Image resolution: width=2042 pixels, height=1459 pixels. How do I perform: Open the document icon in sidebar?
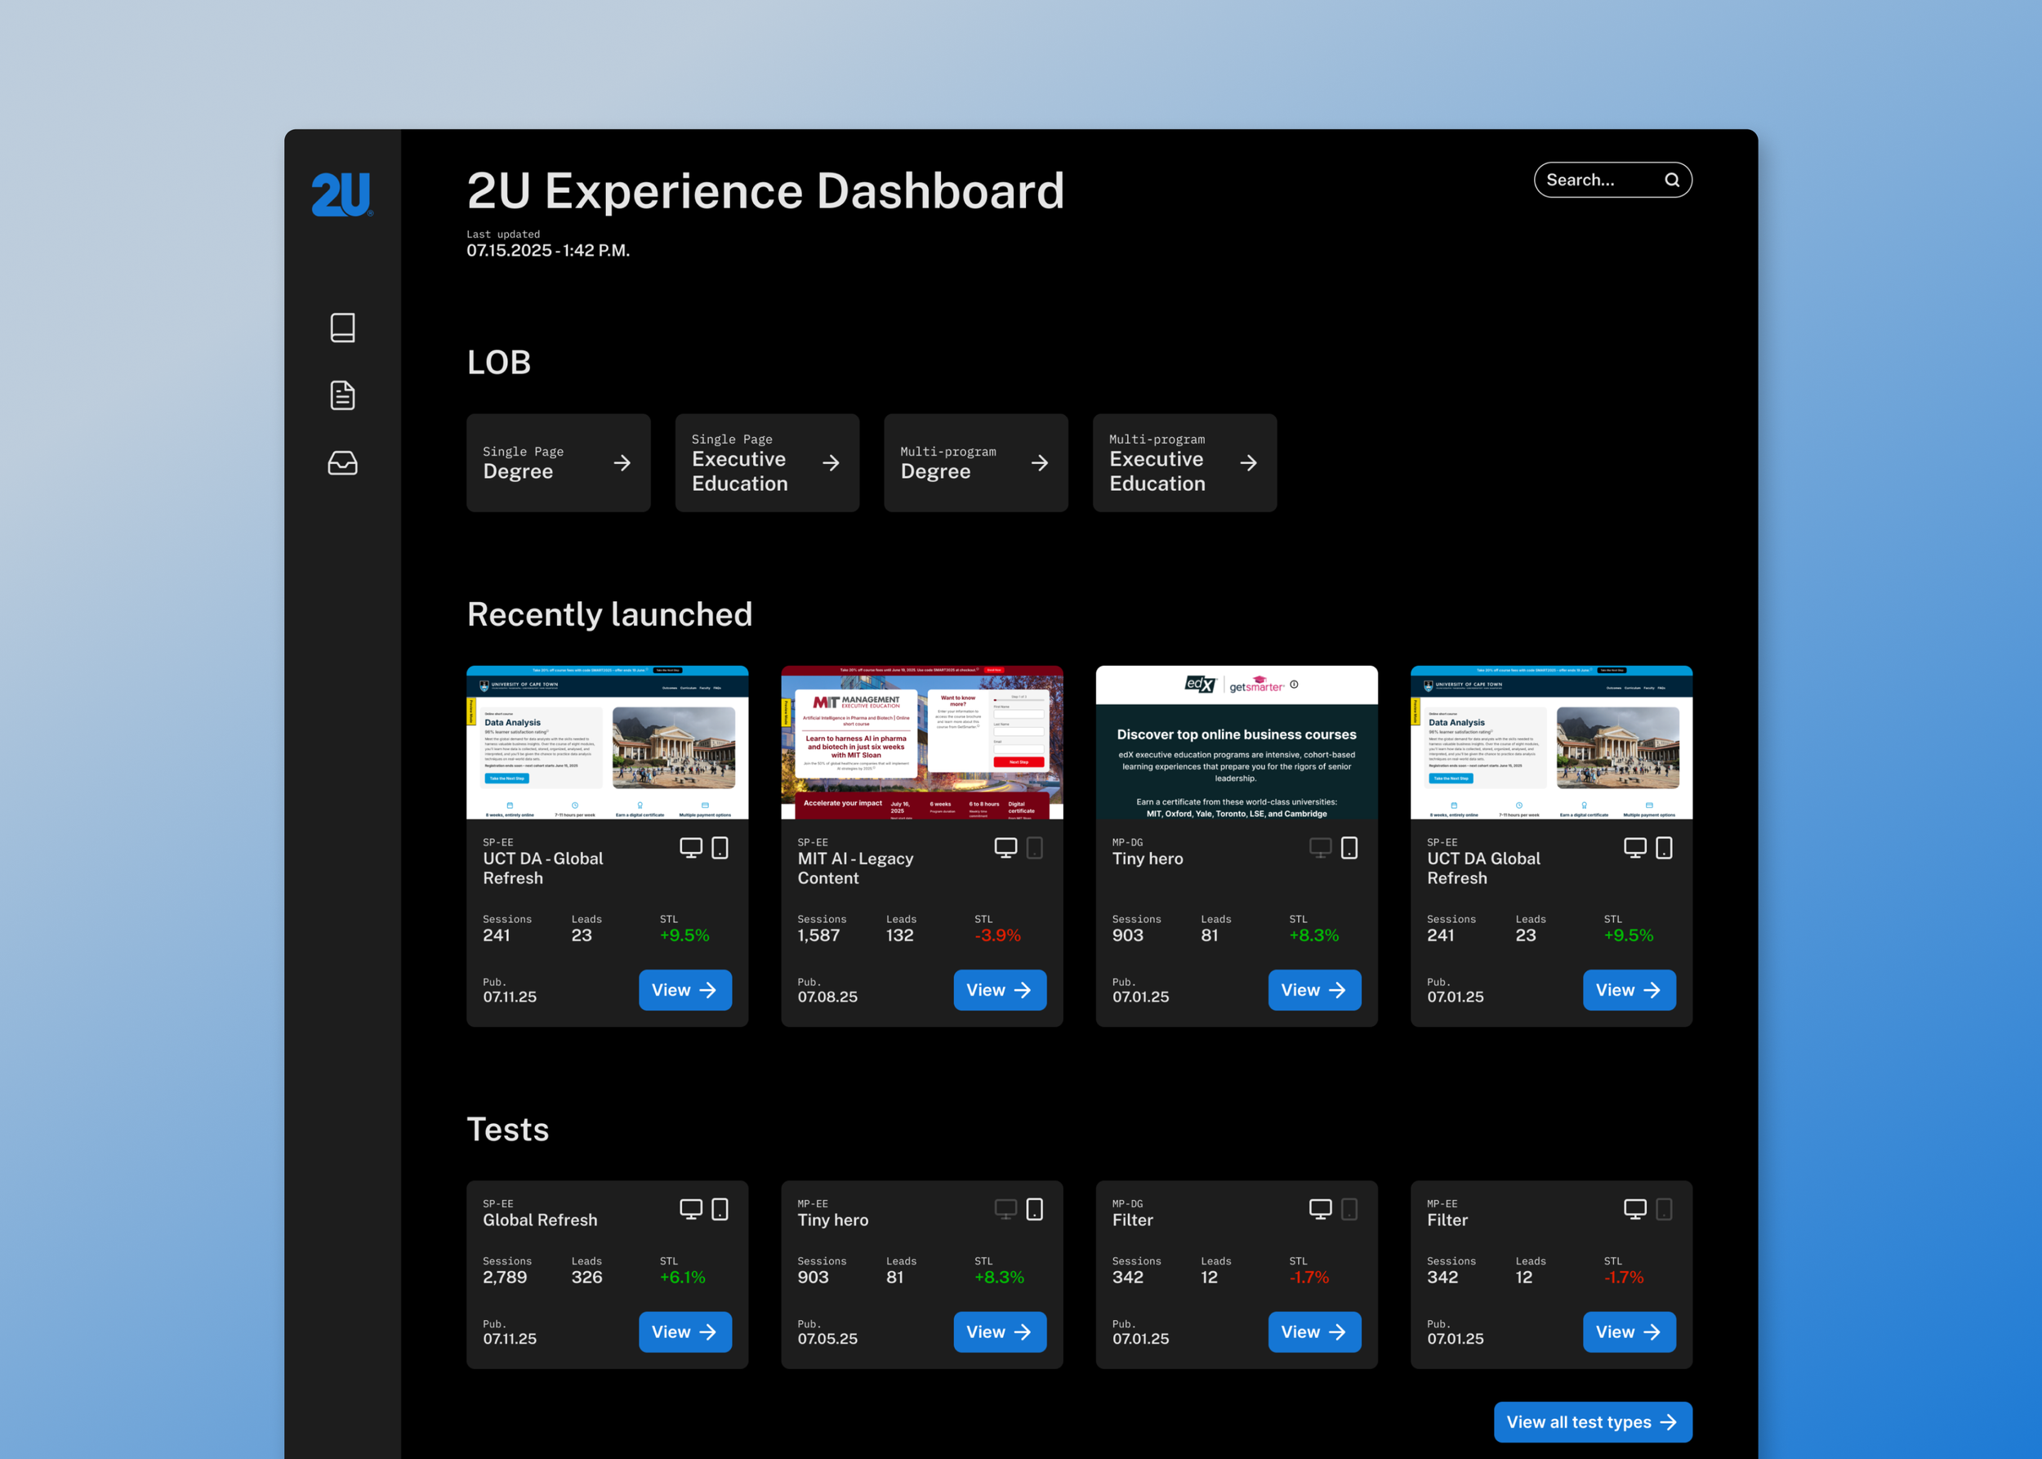[342, 395]
